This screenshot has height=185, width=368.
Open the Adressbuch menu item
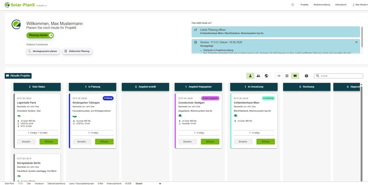coord(341,5)
